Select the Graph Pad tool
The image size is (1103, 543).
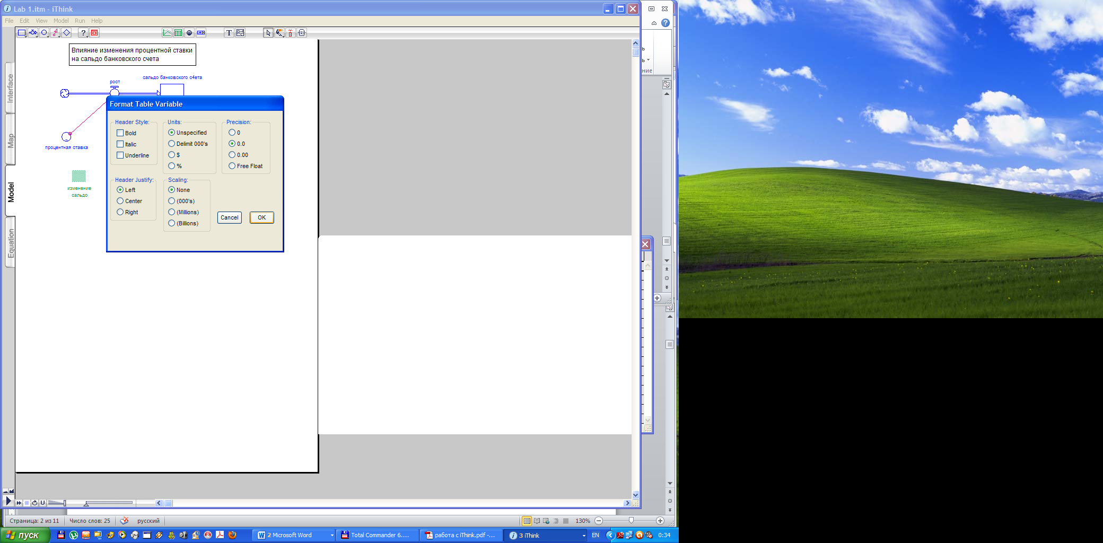[167, 33]
